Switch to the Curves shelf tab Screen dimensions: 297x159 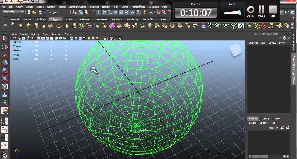[28, 19]
